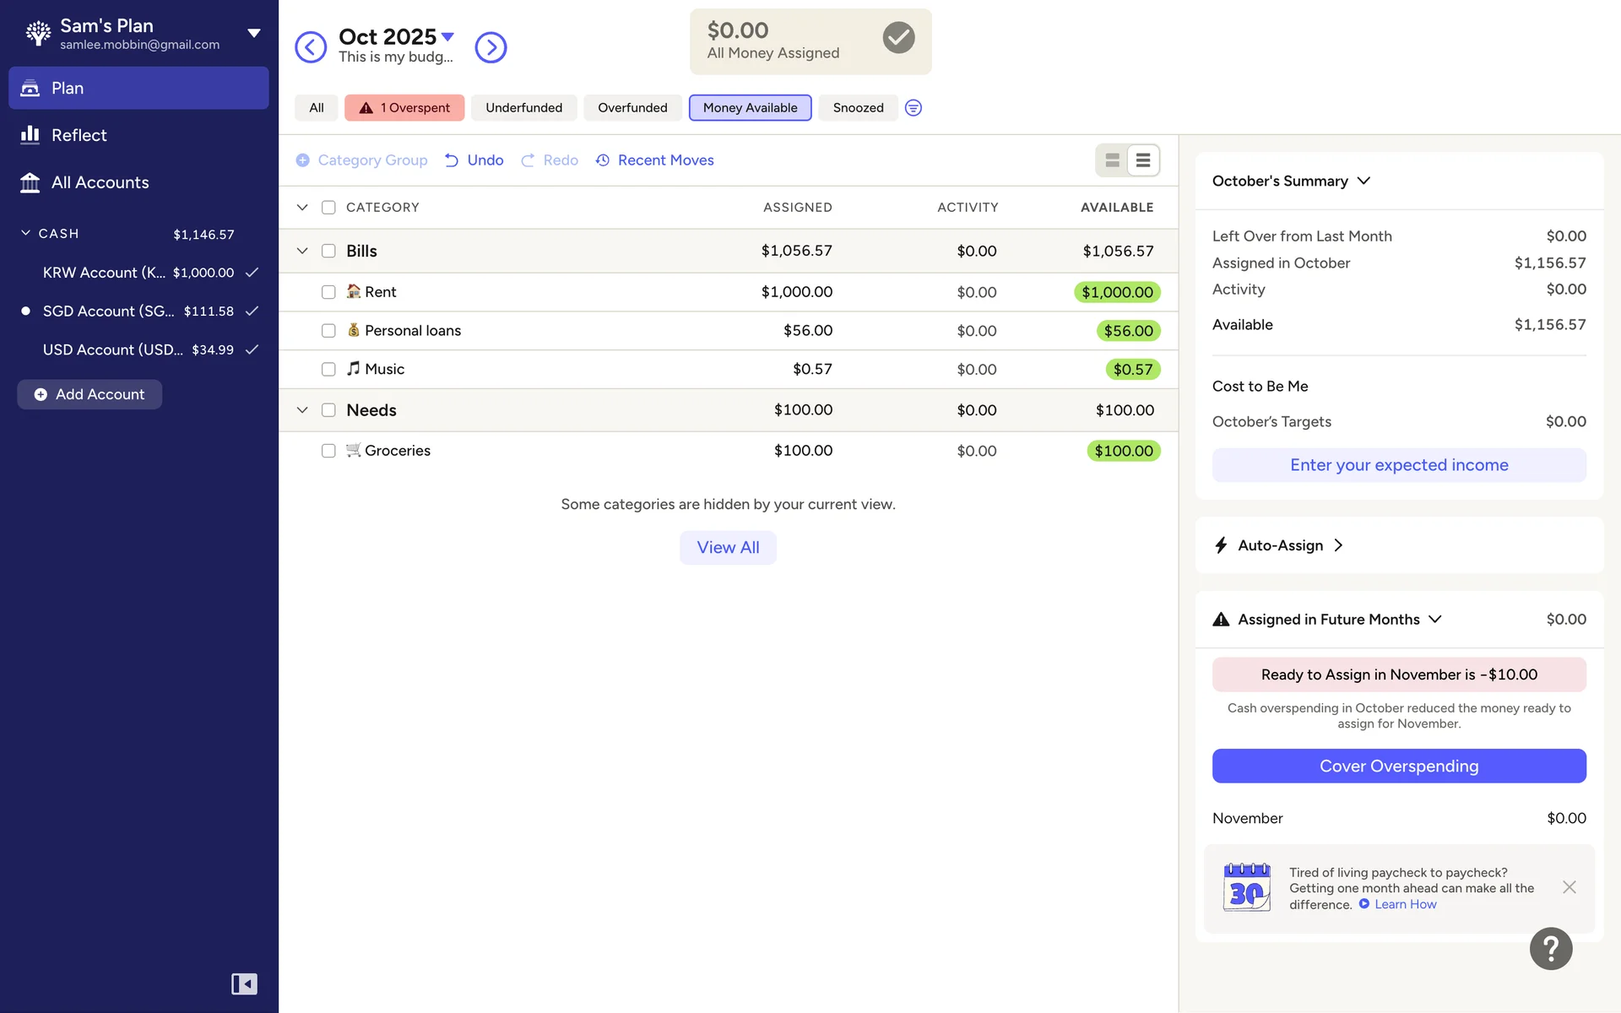Click the green Rent available amount pill
Image resolution: width=1621 pixels, height=1013 pixels.
[x=1116, y=292]
